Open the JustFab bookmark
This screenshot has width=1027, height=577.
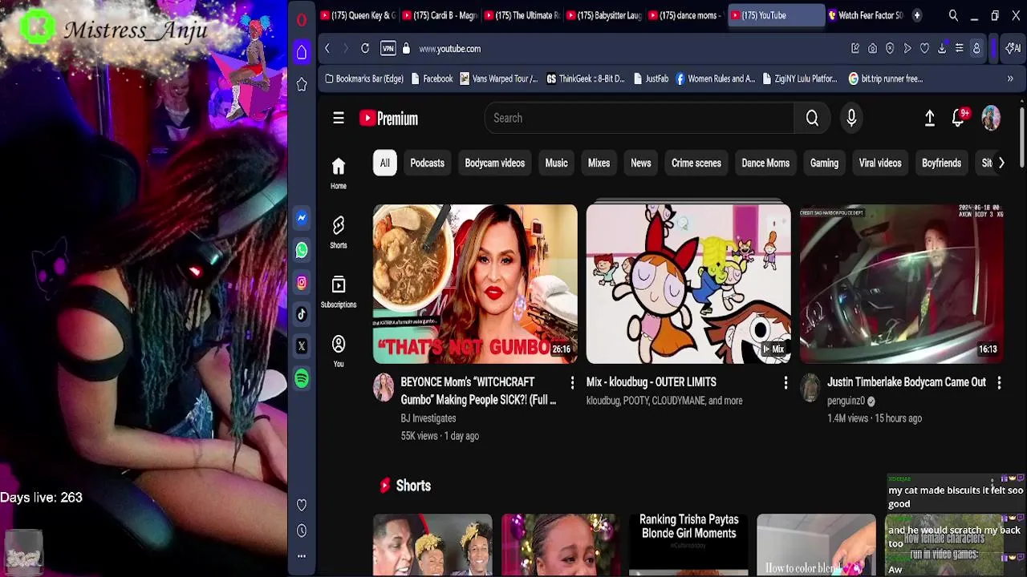pyautogui.click(x=651, y=79)
